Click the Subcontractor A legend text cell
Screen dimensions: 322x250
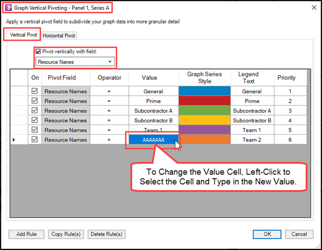click(x=252, y=110)
